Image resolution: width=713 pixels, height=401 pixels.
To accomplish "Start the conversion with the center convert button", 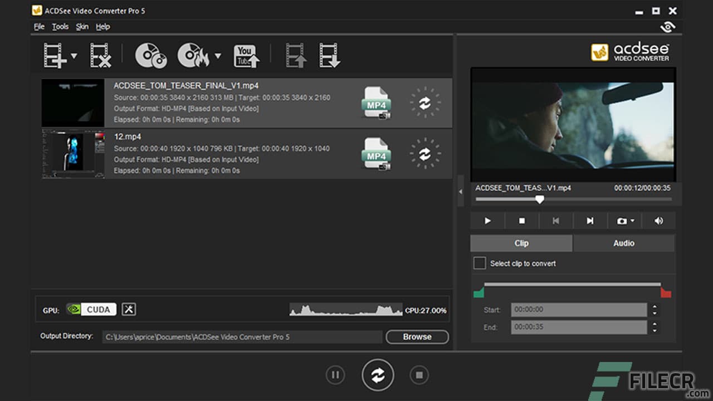I will pyautogui.click(x=378, y=375).
